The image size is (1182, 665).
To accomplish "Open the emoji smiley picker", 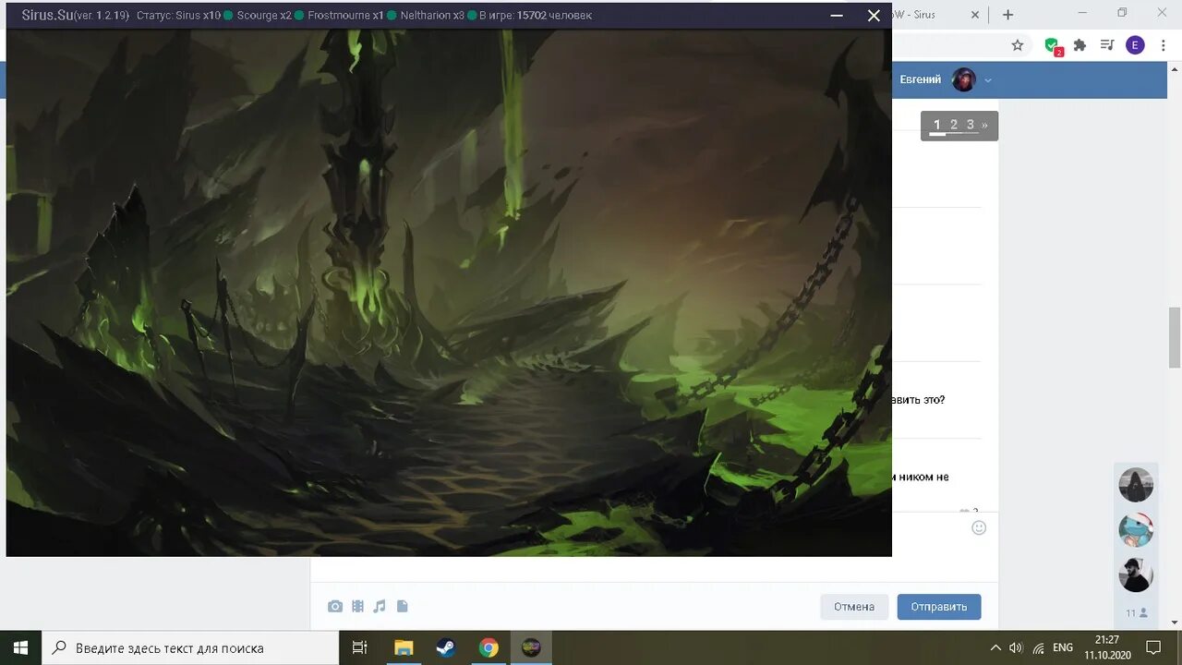I will click(979, 527).
